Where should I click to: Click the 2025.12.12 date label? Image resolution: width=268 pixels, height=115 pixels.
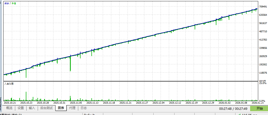[175, 103]
